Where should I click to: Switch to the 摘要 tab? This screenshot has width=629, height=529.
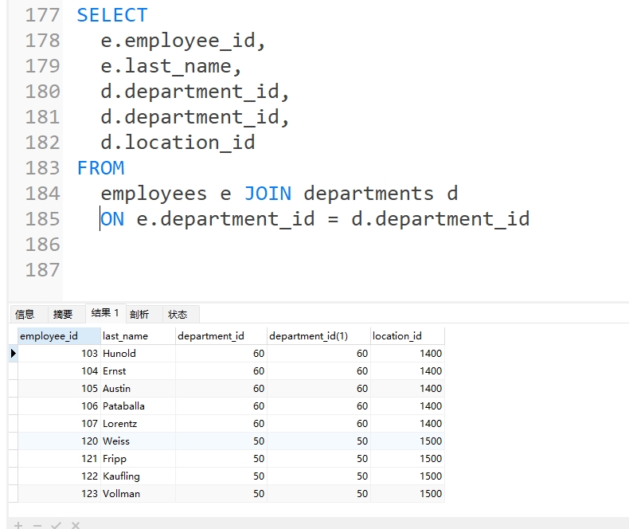[x=63, y=314]
